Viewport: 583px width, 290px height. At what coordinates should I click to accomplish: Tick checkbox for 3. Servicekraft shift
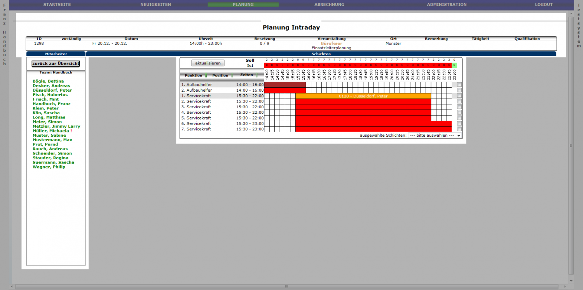tap(459, 107)
